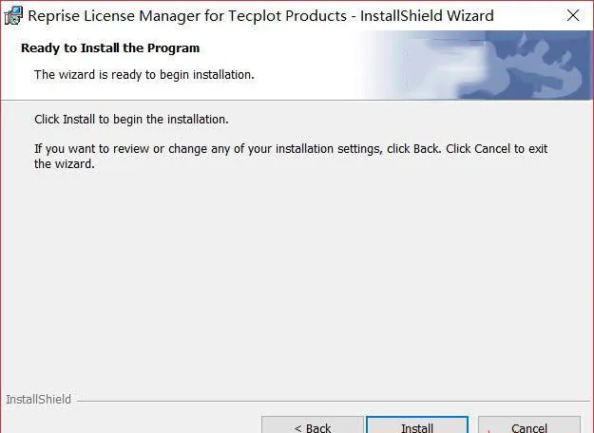This screenshot has width=594, height=433.
Task: Cancel the installation wizard
Action: [529, 425]
